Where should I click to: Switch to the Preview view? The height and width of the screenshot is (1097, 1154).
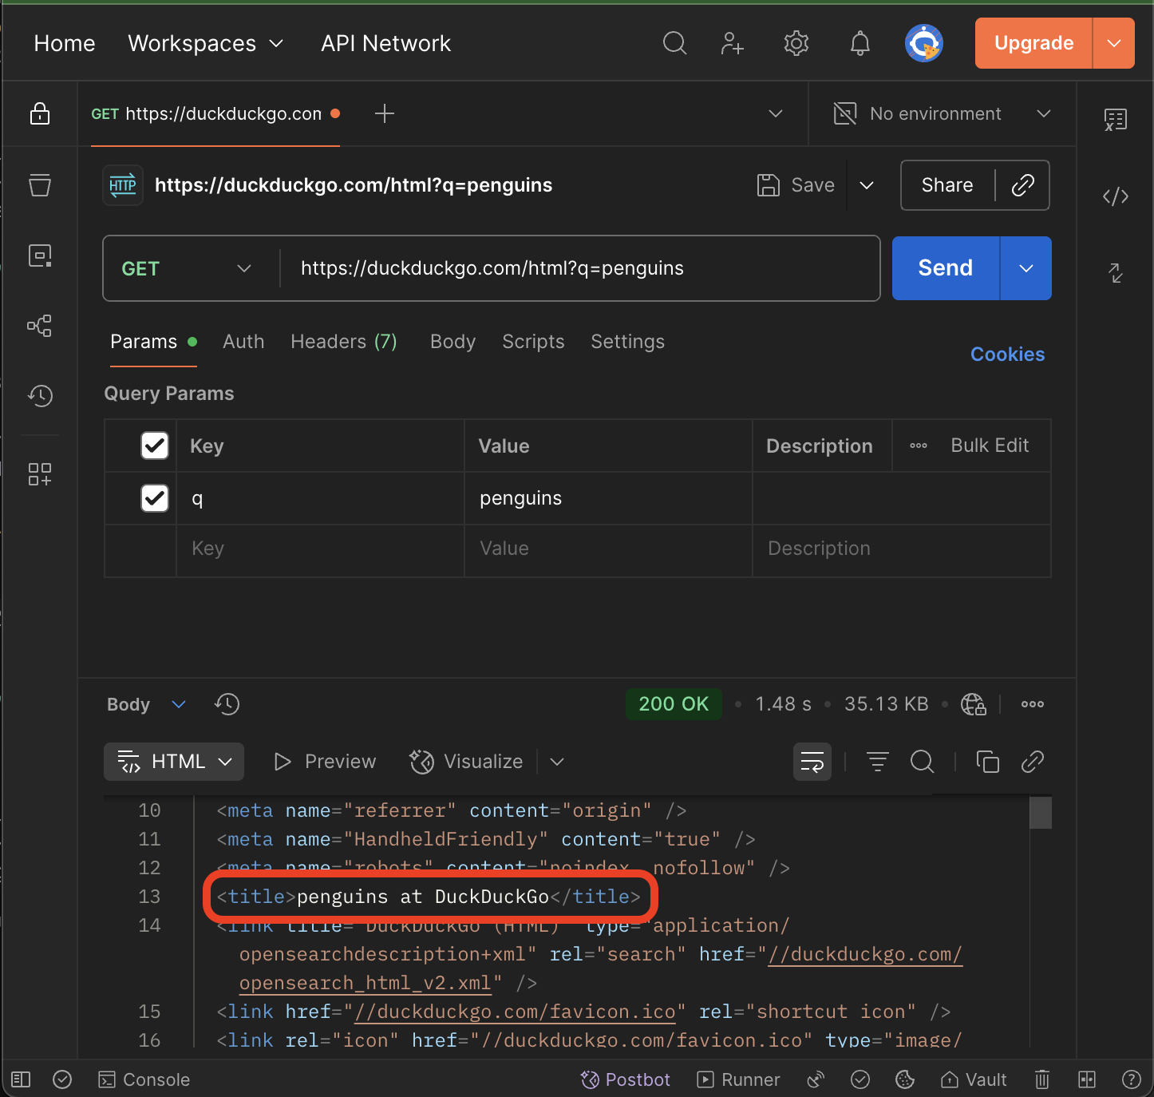tap(324, 762)
